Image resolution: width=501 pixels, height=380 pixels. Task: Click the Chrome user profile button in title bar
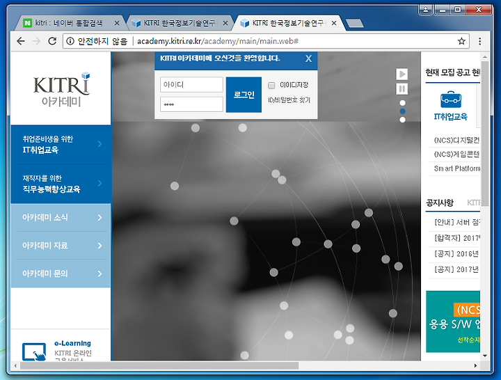tap(426, 10)
